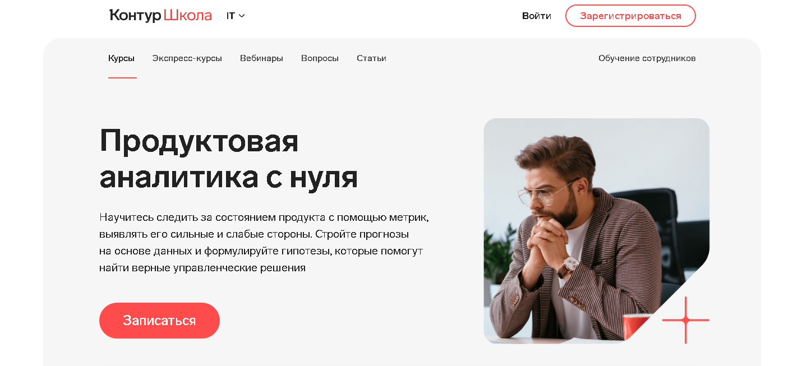Screen dimensions: 793x366
Task: Open the Обучение сотрудников link
Action: click(647, 58)
